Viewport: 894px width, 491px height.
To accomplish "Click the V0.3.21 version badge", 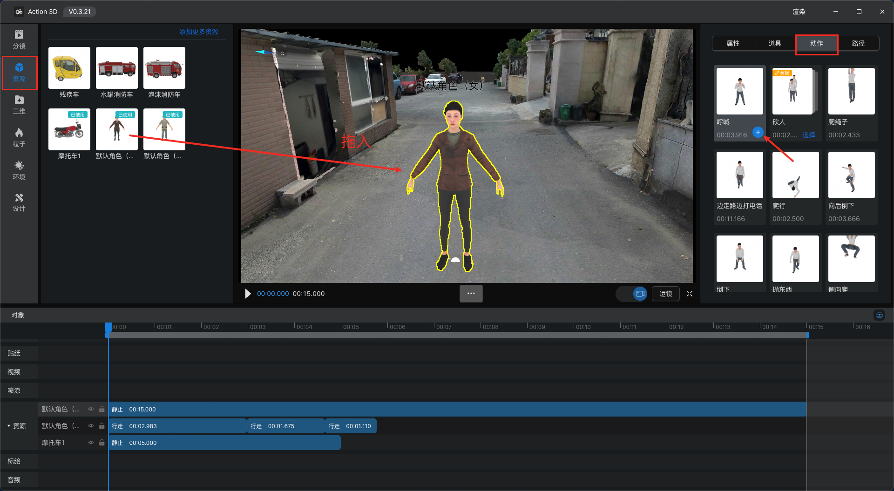I will point(80,12).
